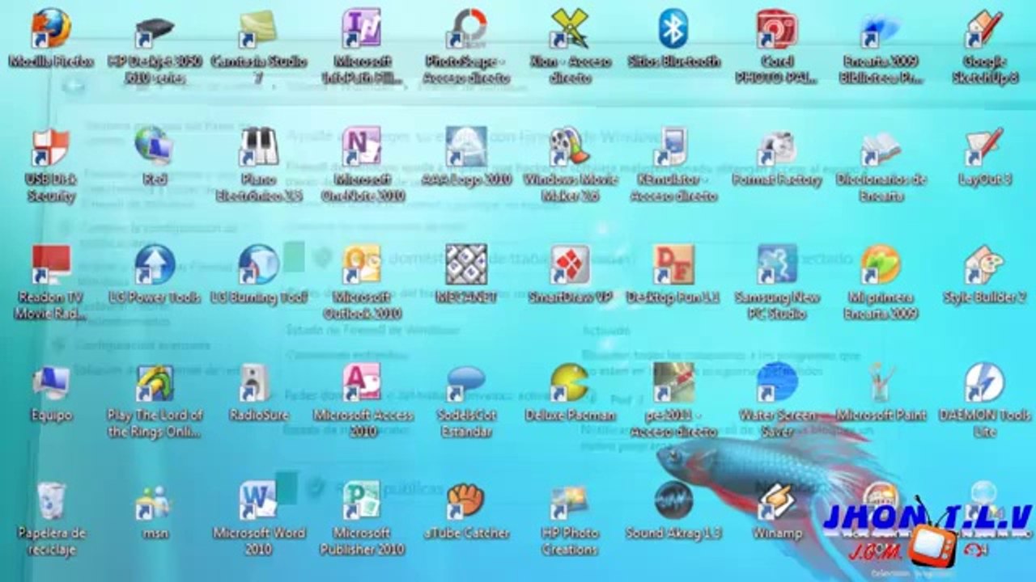Launch the Deluxe Pacman game icon
This screenshot has height=582, width=1036.
(570, 382)
